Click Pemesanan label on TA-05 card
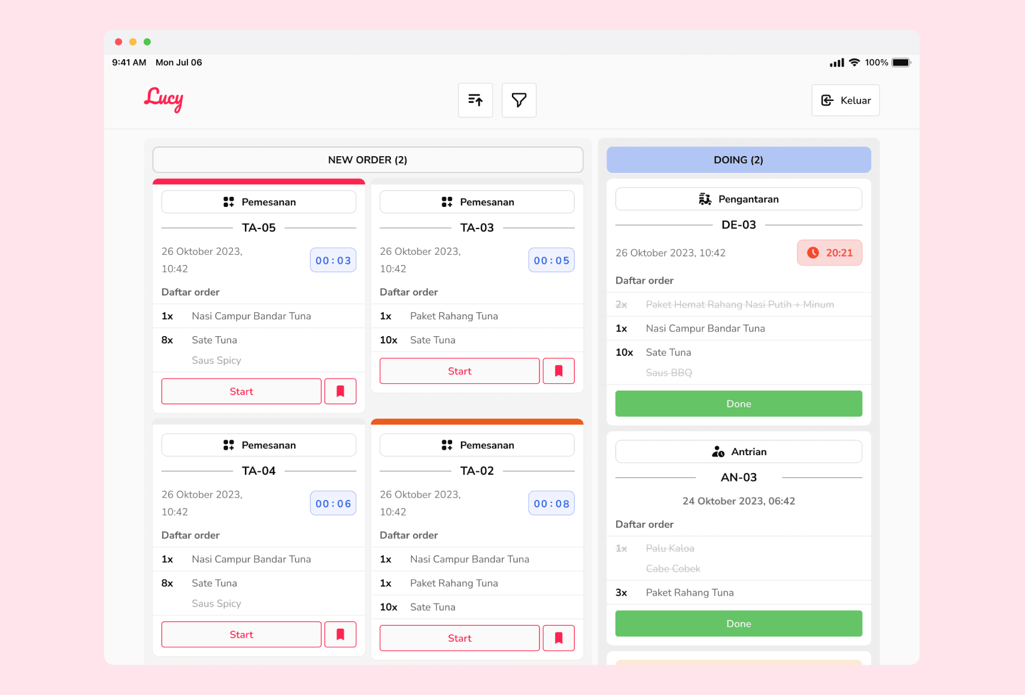This screenshot has width=1025, height=695. pos(259,202)
